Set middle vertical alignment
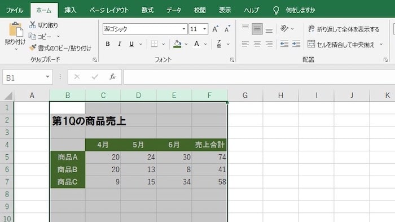 (x=257, y=29)
